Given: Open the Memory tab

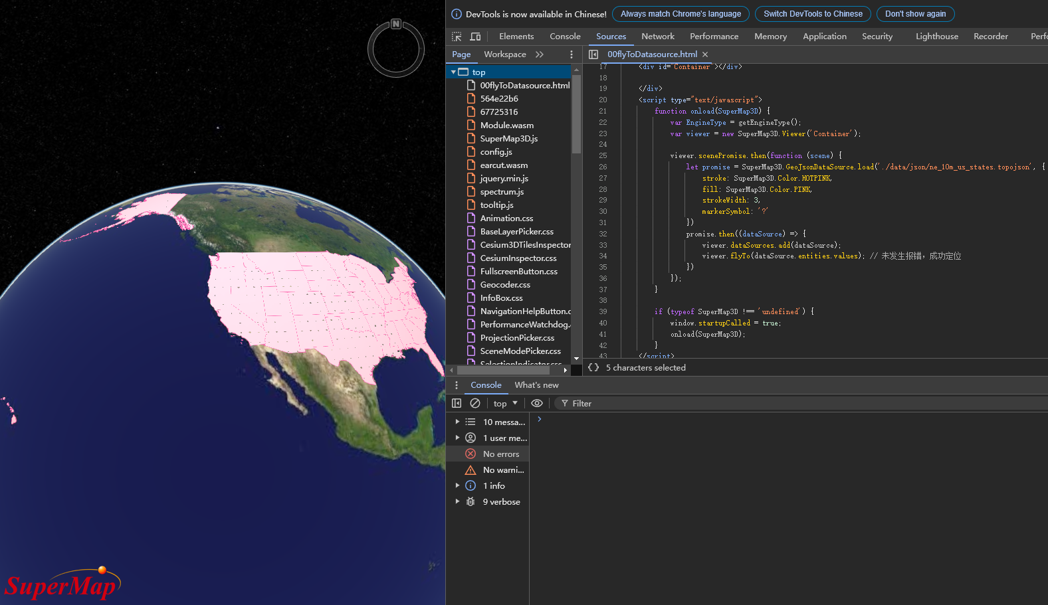Looking at the screenshot, I should (x=771, y=37).
